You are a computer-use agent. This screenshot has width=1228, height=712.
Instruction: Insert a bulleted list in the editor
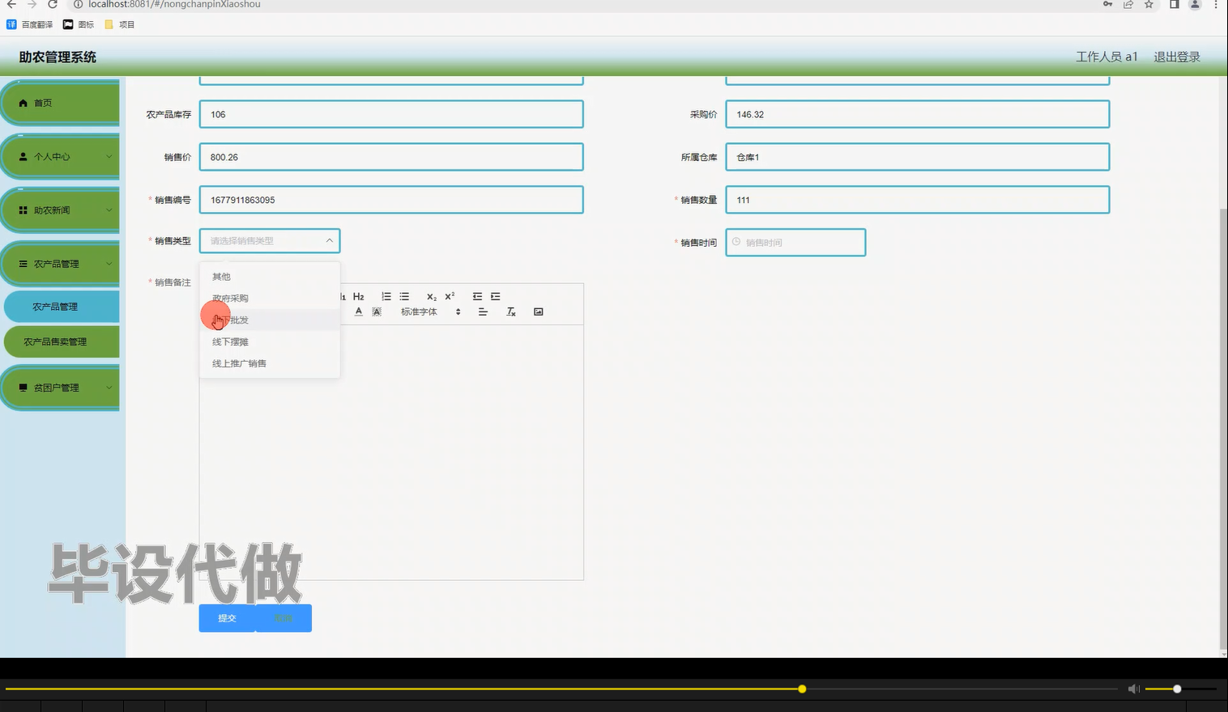click(x=404, y=297)
